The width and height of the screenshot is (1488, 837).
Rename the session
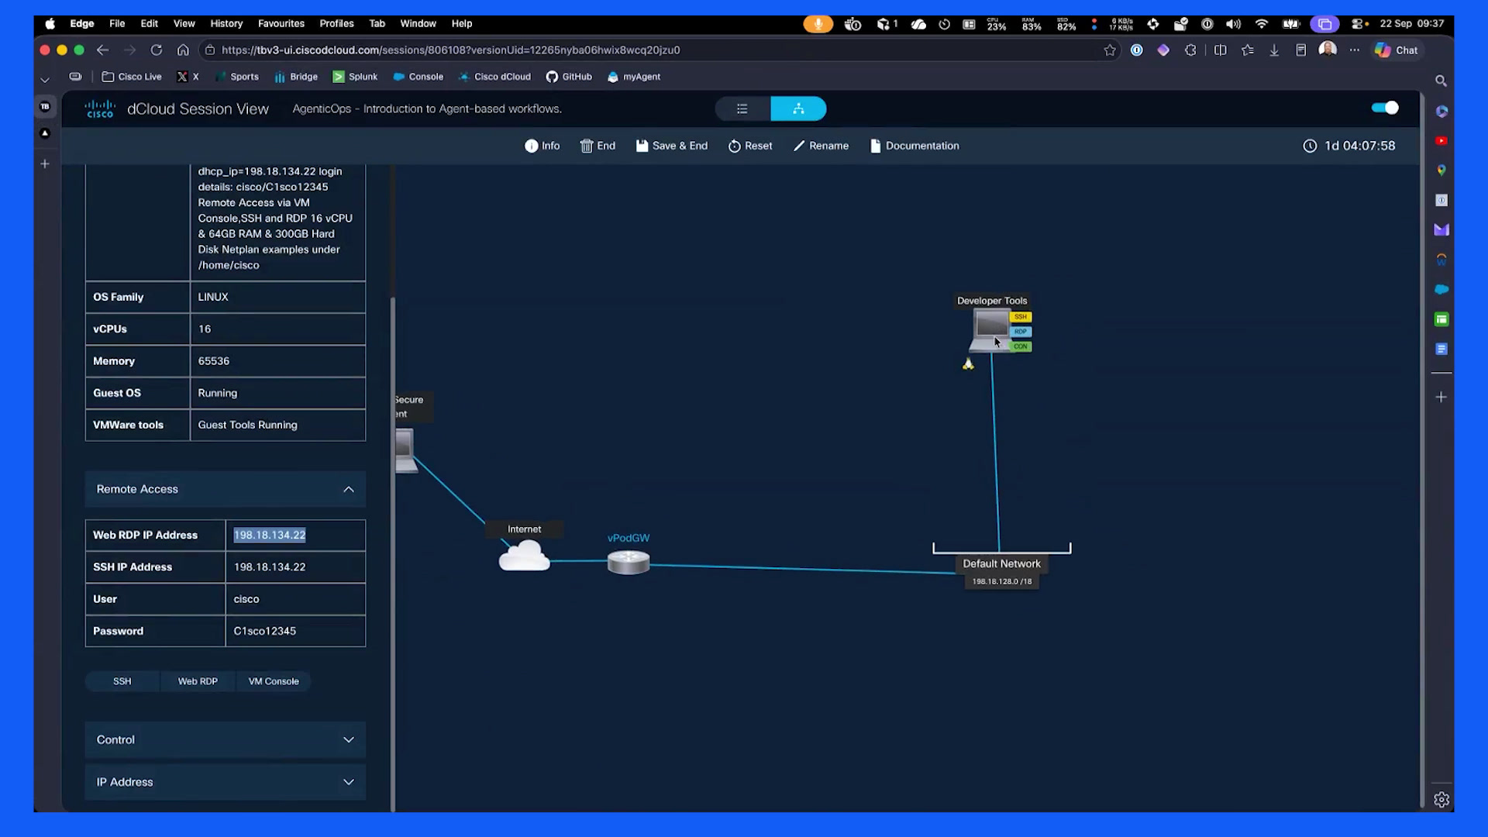(821, 146)
